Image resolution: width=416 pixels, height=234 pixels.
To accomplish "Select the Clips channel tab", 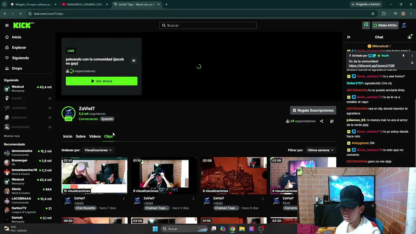I will [108, 136].
